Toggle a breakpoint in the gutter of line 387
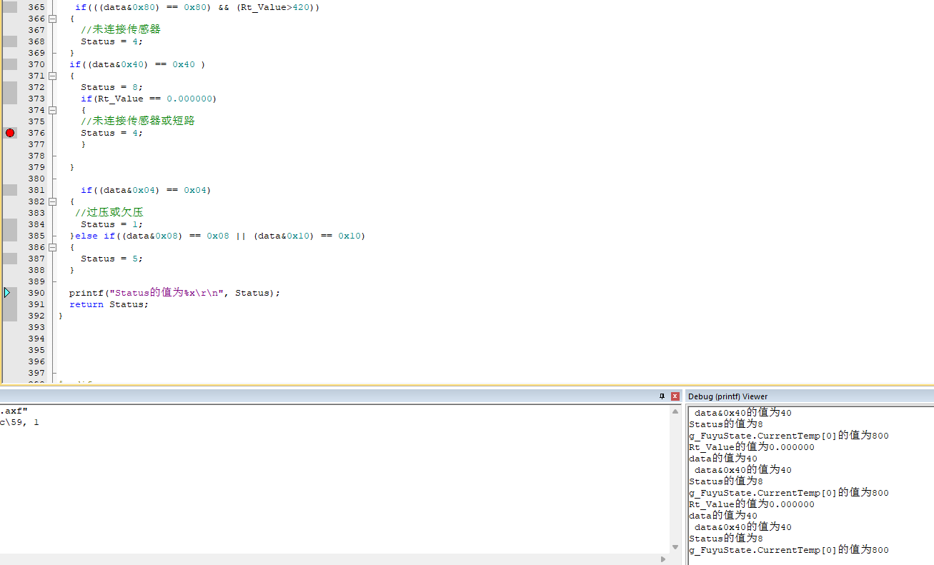Image resolution: width=934 pixels, height=565 pixels. click(10, 259)
